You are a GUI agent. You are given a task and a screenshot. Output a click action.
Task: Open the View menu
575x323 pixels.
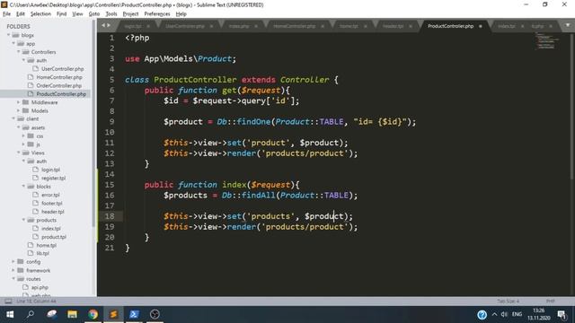[x=77, y=14]
